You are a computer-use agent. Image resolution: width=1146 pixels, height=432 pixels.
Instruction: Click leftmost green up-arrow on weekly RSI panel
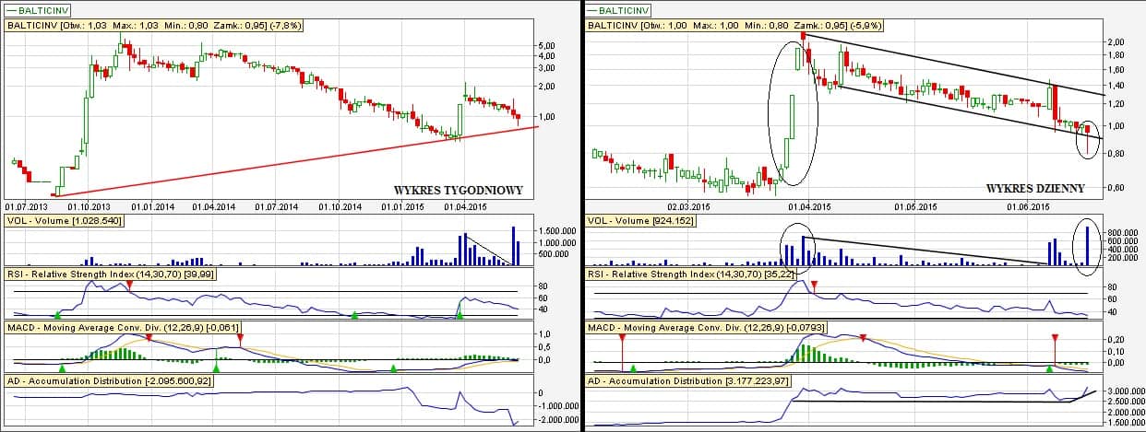(58, 316)
